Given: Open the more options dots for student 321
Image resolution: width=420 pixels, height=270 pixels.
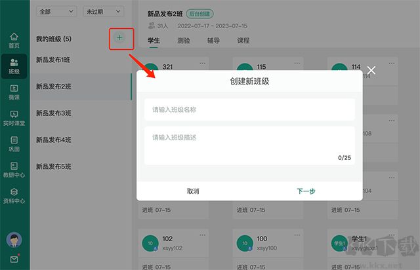Looking at the screenshot, I should [203, 64].
